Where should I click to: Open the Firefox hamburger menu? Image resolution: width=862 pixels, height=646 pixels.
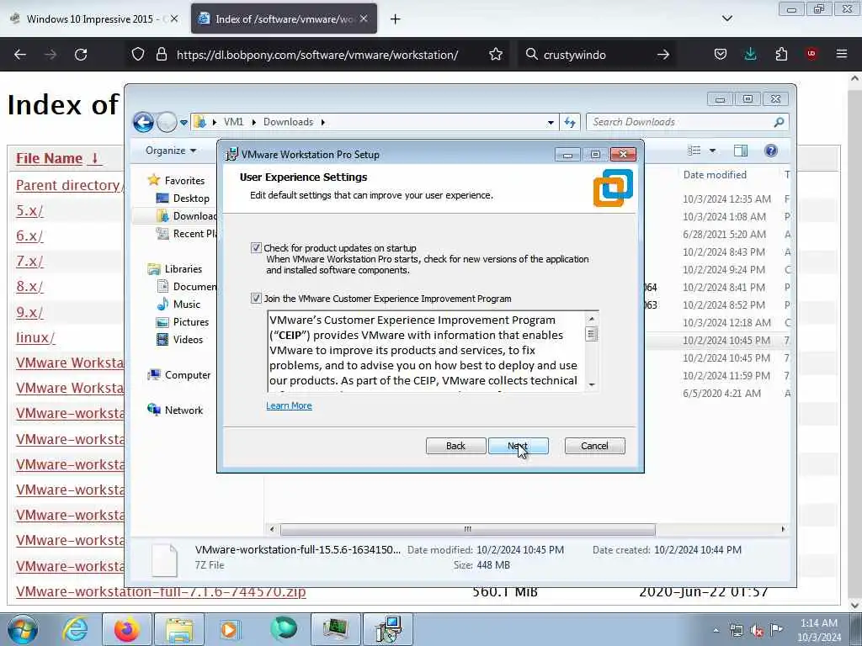(842, 54)
